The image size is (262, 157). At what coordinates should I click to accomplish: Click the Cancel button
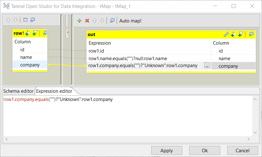(242, 150)
